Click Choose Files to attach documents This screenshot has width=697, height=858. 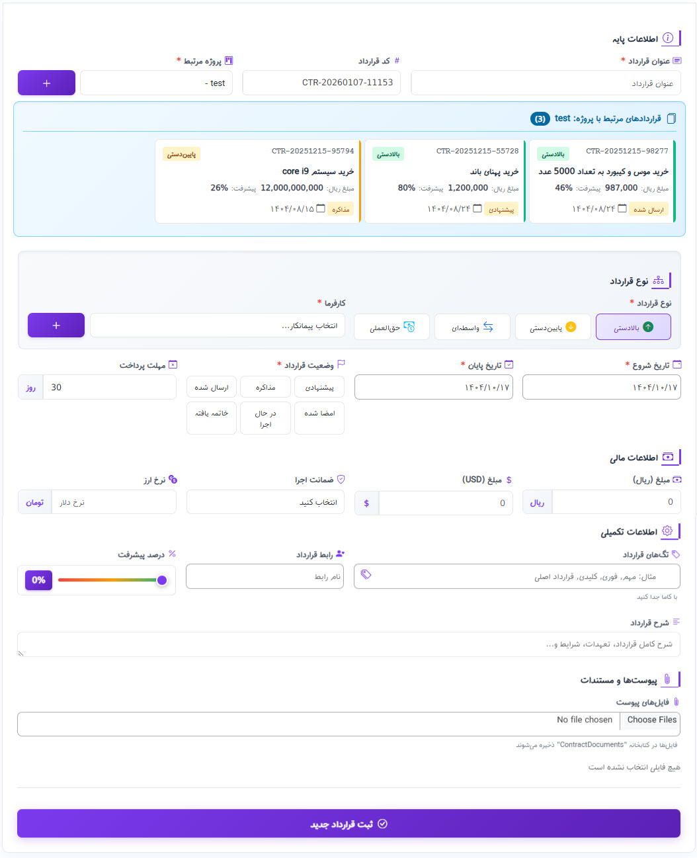click(651, 720)
